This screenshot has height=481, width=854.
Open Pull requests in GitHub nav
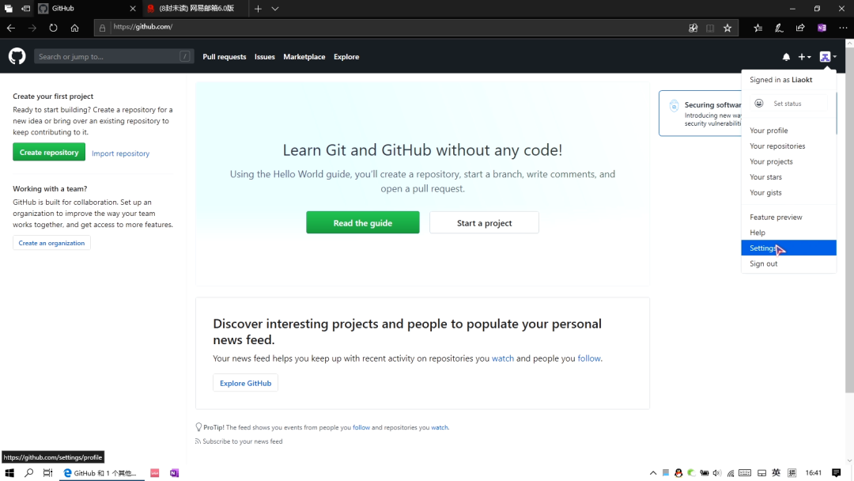click(x=225, y=57)
